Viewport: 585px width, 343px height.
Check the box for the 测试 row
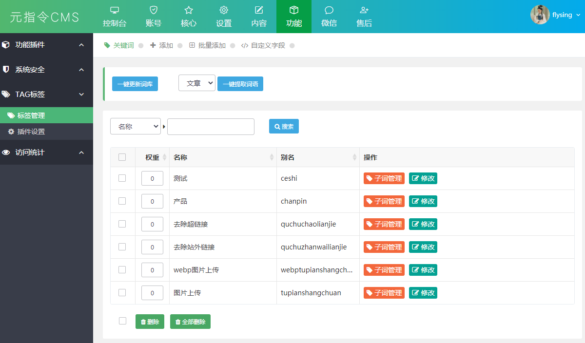tap(122, 178)
